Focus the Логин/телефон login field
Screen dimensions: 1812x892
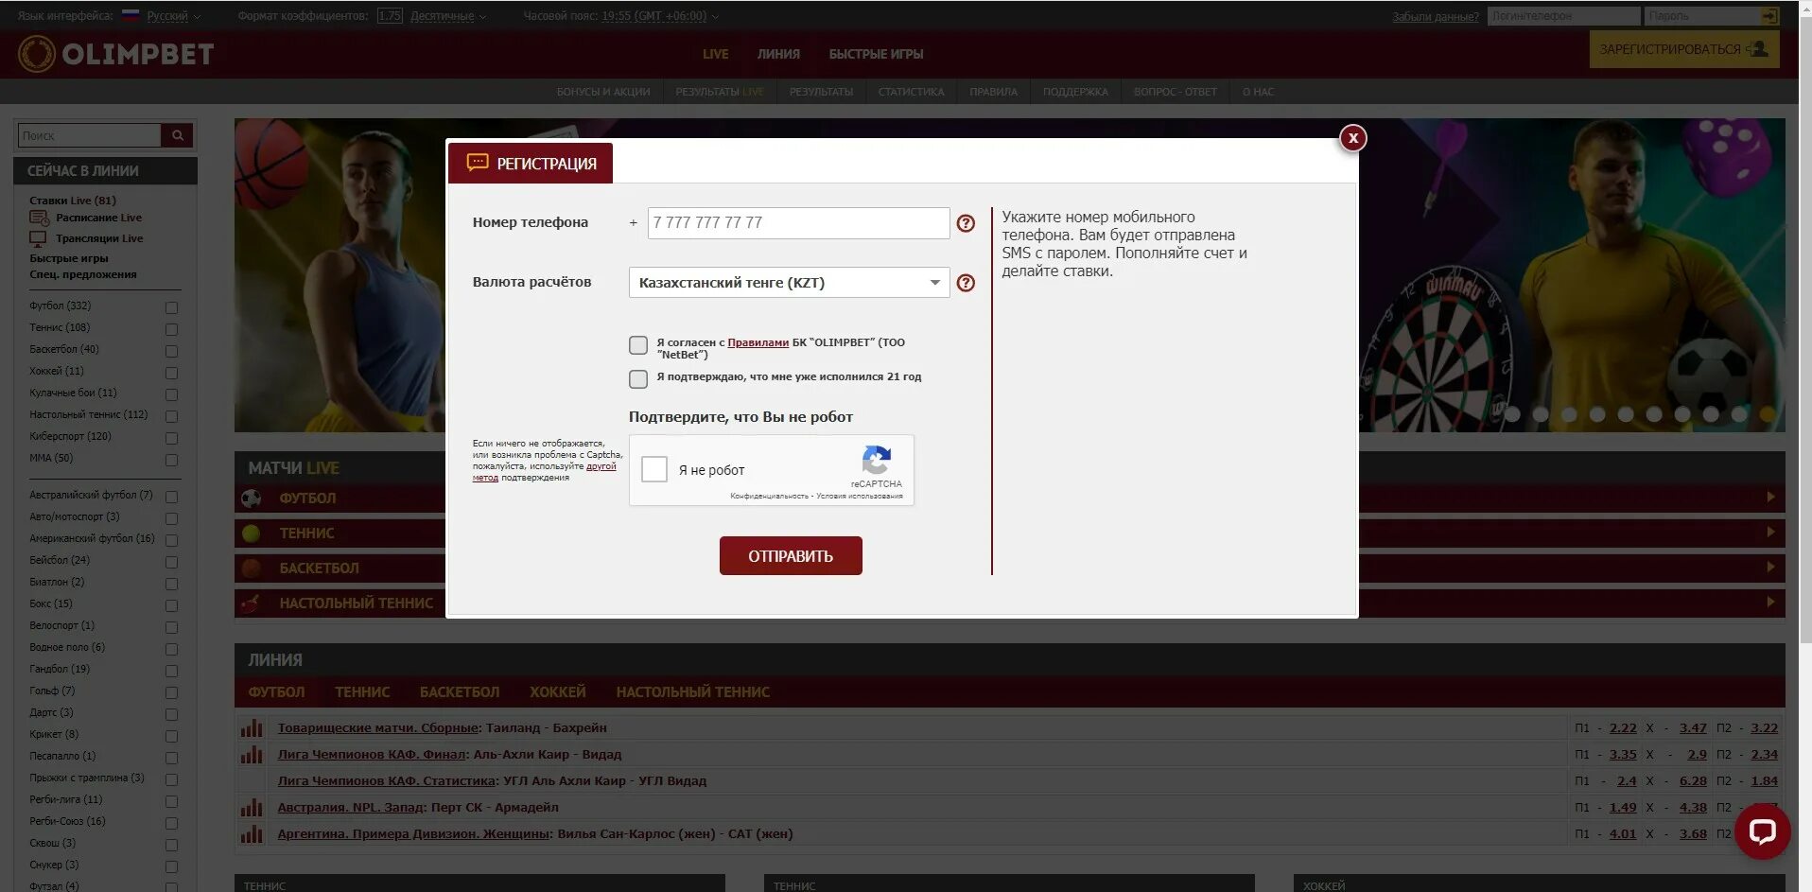[1563, 16]
